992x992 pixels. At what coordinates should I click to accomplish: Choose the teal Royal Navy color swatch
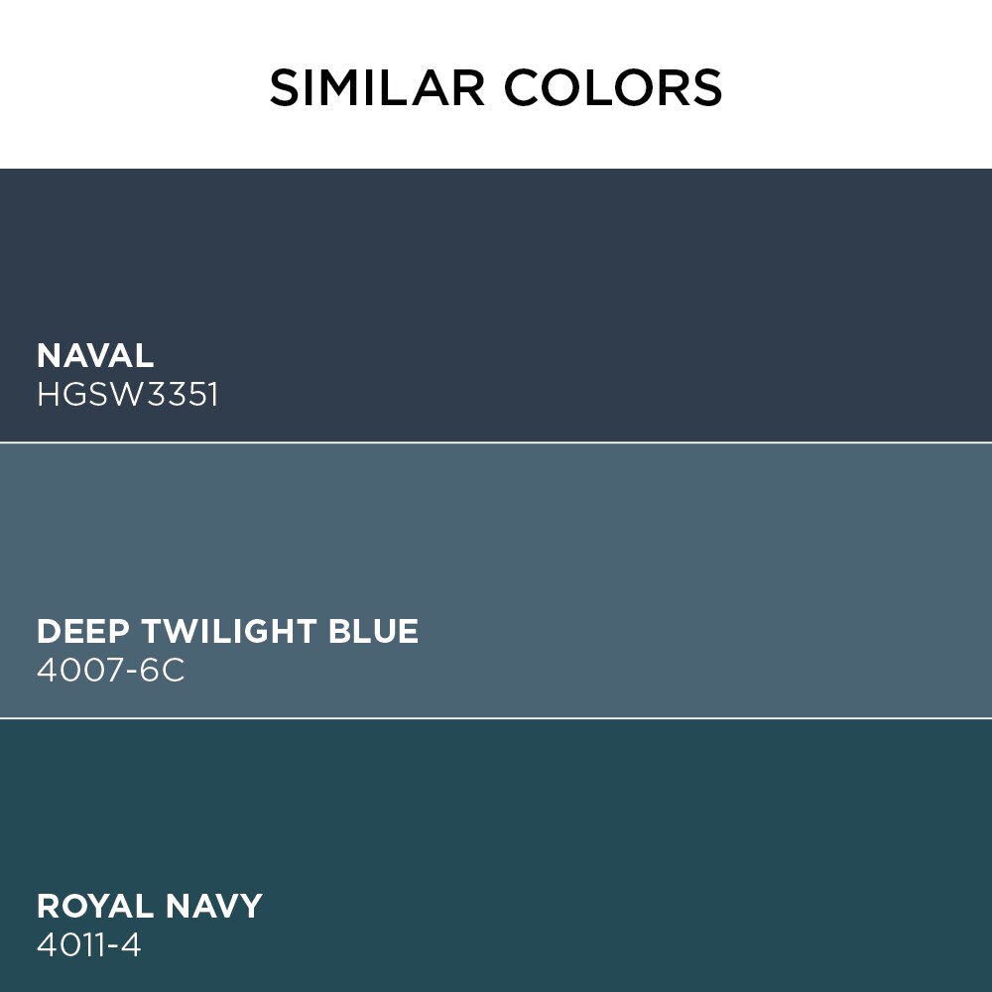tap(496, 855)
